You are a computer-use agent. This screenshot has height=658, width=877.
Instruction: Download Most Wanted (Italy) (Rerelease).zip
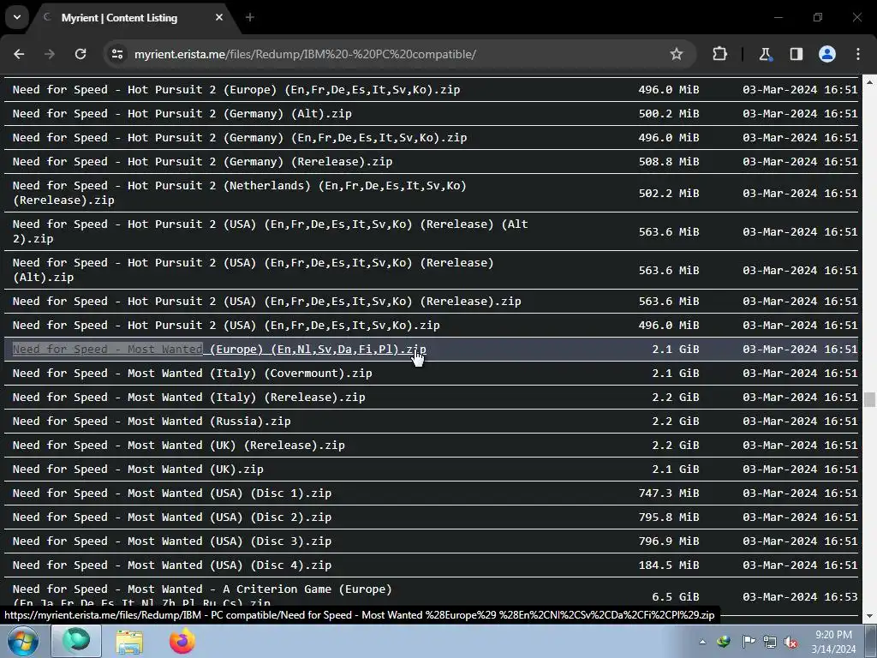click(188, 398)
